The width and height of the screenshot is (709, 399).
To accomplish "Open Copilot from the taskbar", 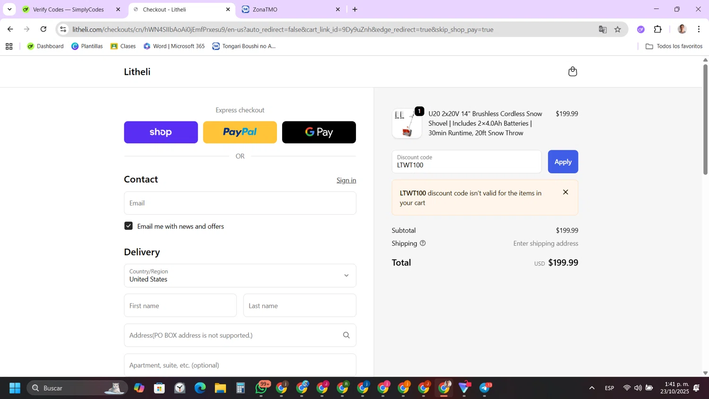I will pos(139,388).
